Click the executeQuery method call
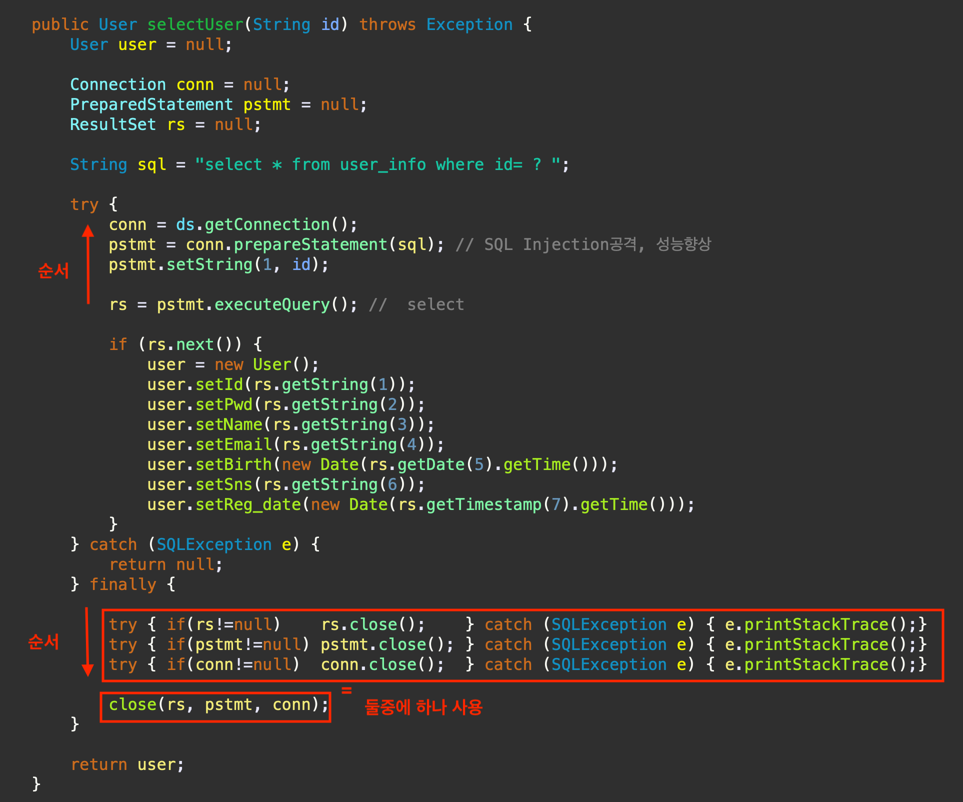 272,304
